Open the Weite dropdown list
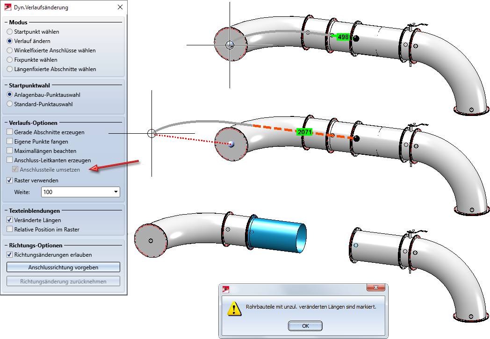Image resolution: width=490 pixels, height=339 pixels. tap(116, 192)
